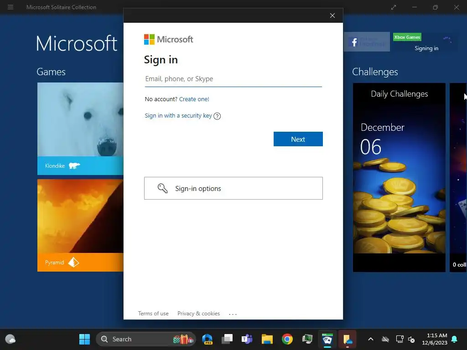
Task: Click the Challenges section heading
Action: (375, 72)
